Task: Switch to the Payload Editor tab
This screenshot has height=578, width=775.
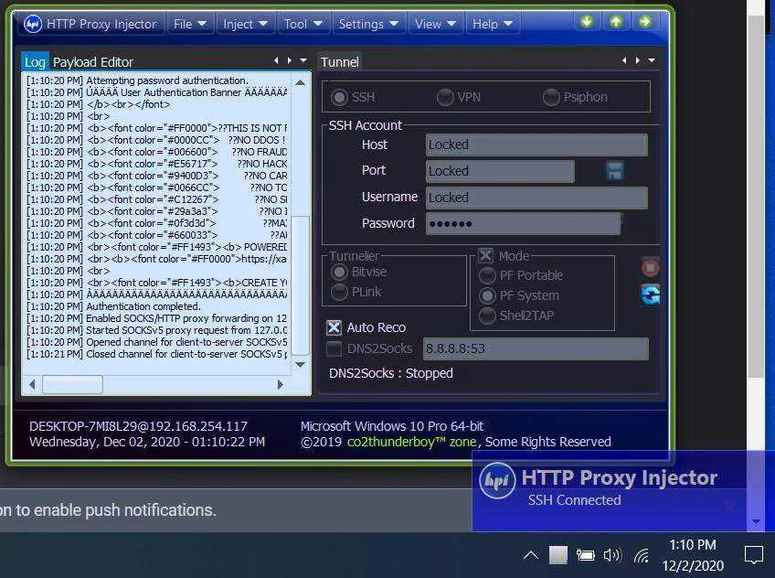Action: coord(93,62)
